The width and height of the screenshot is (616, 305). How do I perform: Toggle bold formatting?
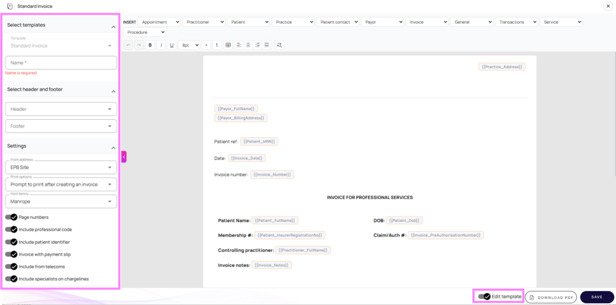[x=150, y=45]
